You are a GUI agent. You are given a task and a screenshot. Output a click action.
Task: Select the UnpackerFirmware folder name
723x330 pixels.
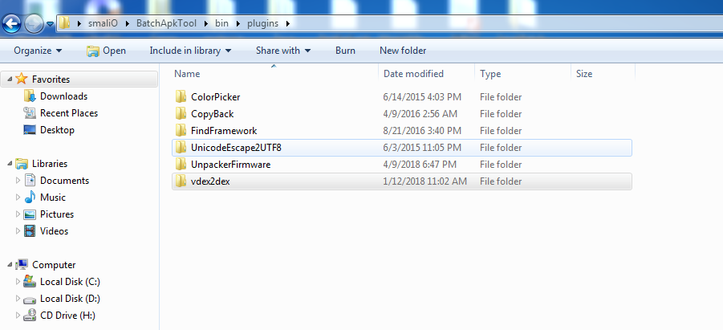click(x=230, y=165)
